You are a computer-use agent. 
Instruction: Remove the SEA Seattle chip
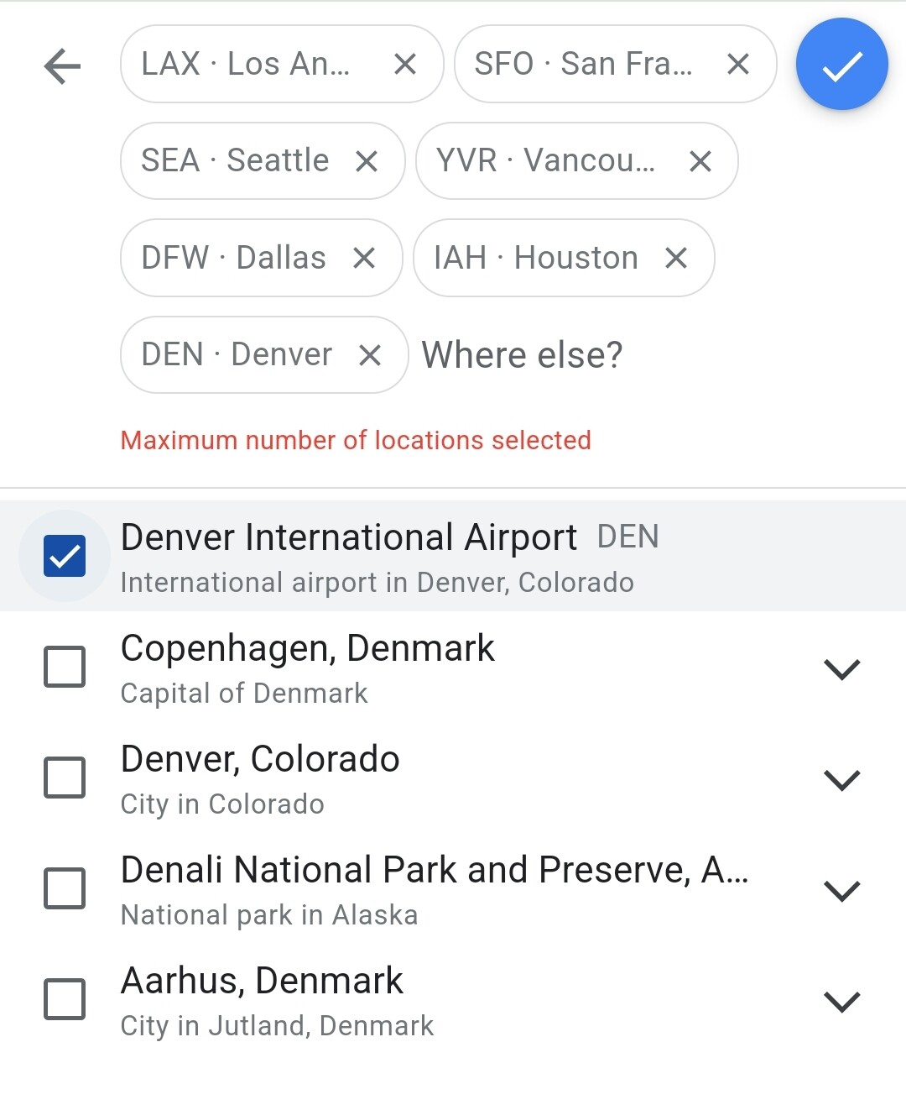[367, 161]
